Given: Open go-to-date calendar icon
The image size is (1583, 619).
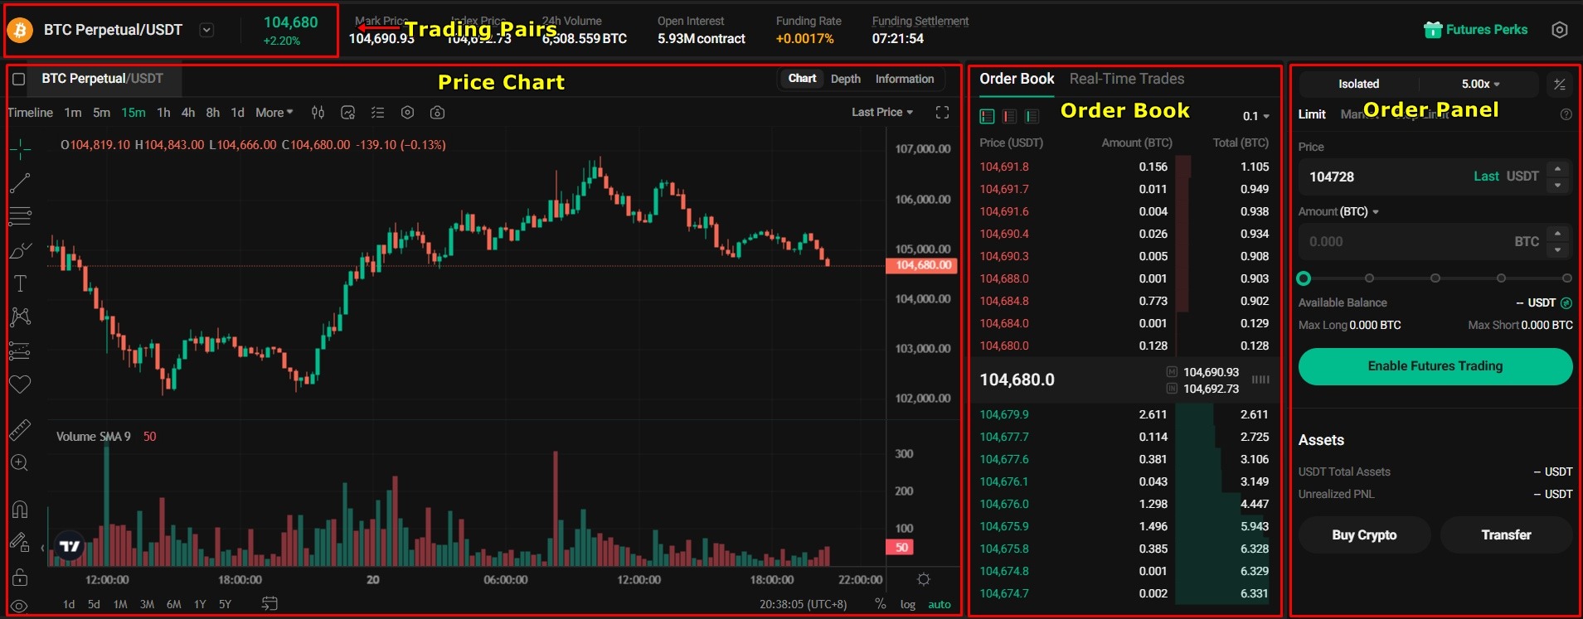Looking at the screenshot, I should pyautogui.click(x=269, y=604).
